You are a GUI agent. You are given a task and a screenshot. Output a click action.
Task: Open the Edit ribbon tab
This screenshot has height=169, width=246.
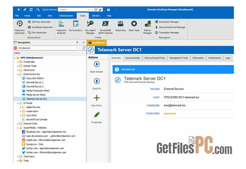[39, 16]
